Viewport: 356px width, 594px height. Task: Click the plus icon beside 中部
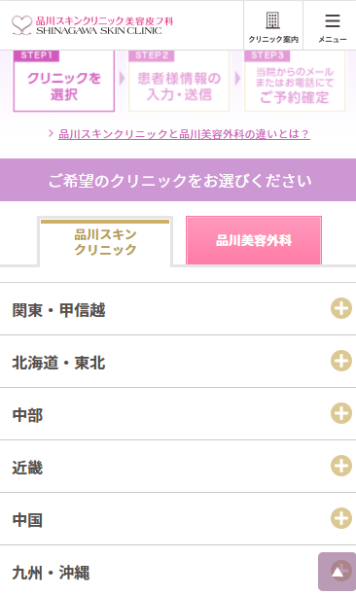pos(341,413)
